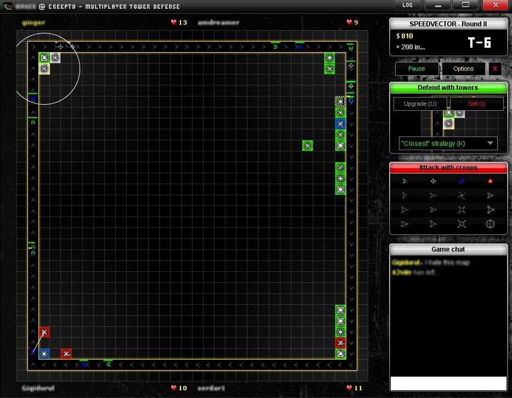Pause the game
This screenshot has width=512, height=398.
pos(417,69)
